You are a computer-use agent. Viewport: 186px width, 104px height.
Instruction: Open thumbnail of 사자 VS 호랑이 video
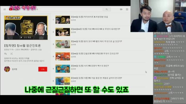[63, 69]
